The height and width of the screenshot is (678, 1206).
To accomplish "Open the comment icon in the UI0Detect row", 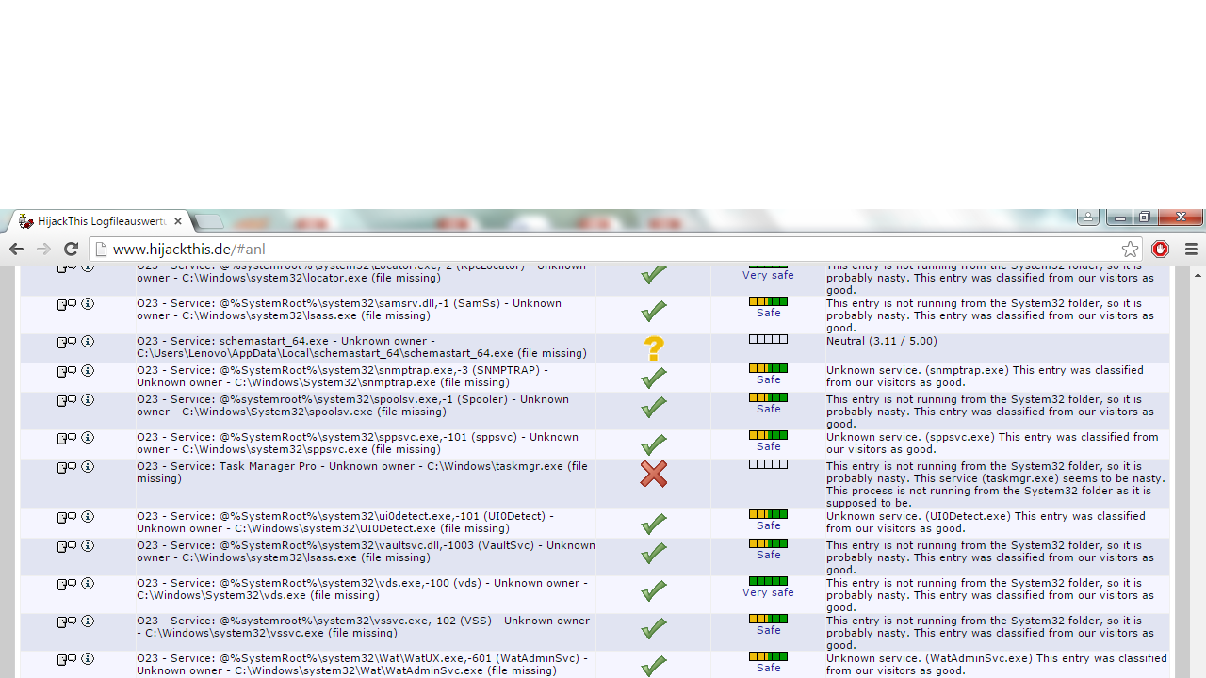I will click(x=67, y=517).
